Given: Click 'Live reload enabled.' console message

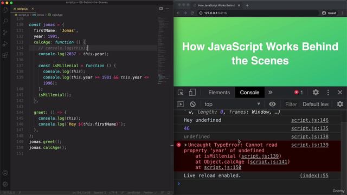Looking at the screenshot, I should pyautogui.click(x=212, y=175).
